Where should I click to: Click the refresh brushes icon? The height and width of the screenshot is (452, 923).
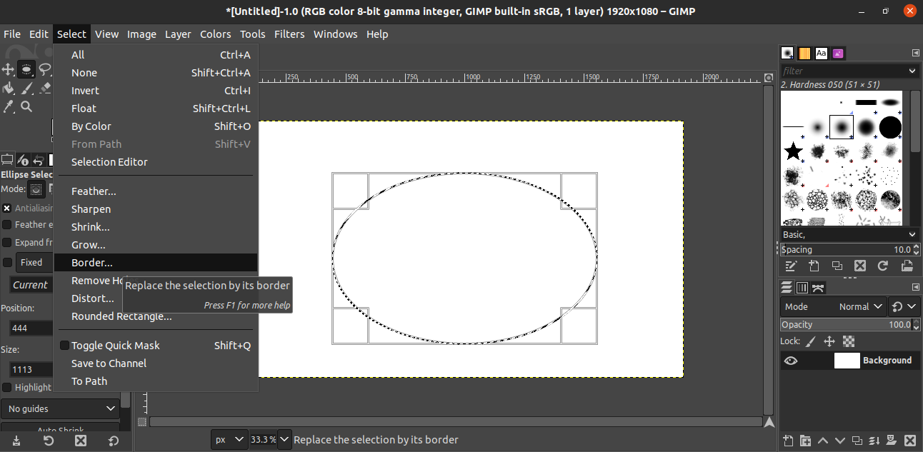pos(883,266)
